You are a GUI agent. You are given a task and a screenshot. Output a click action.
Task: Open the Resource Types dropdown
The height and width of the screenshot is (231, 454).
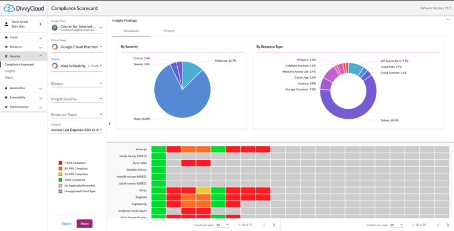77,115
